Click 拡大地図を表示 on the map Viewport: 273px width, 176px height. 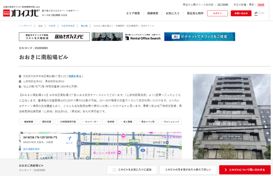pos(31,149)
